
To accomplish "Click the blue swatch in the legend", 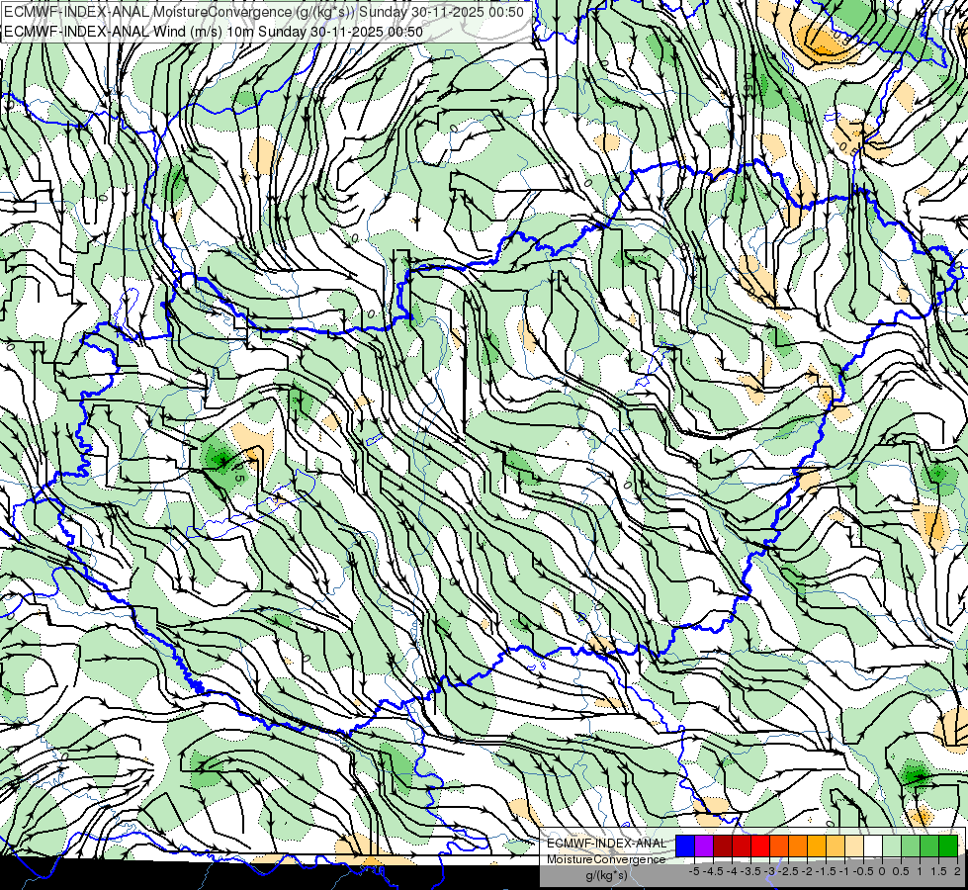I will 685,846.
